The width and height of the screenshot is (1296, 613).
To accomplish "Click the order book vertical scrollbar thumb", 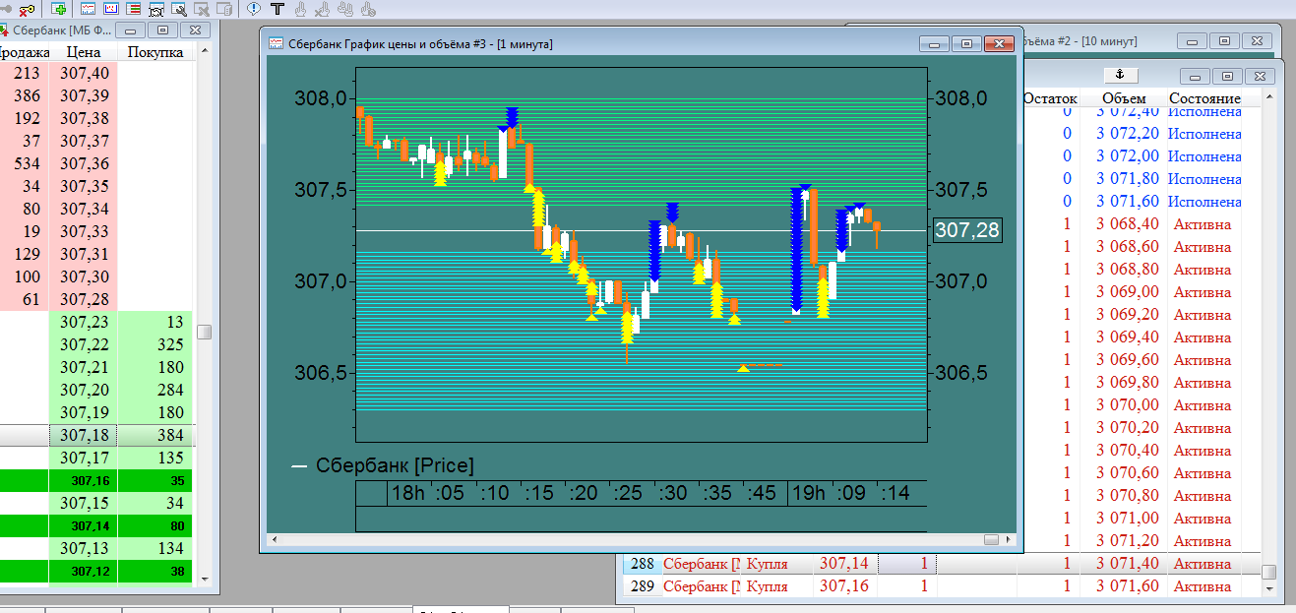I will (204, 333).
